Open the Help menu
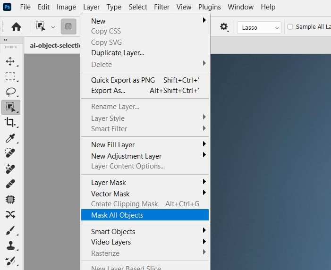The height and width of the screenshot is (270, 331). (268, 7)
